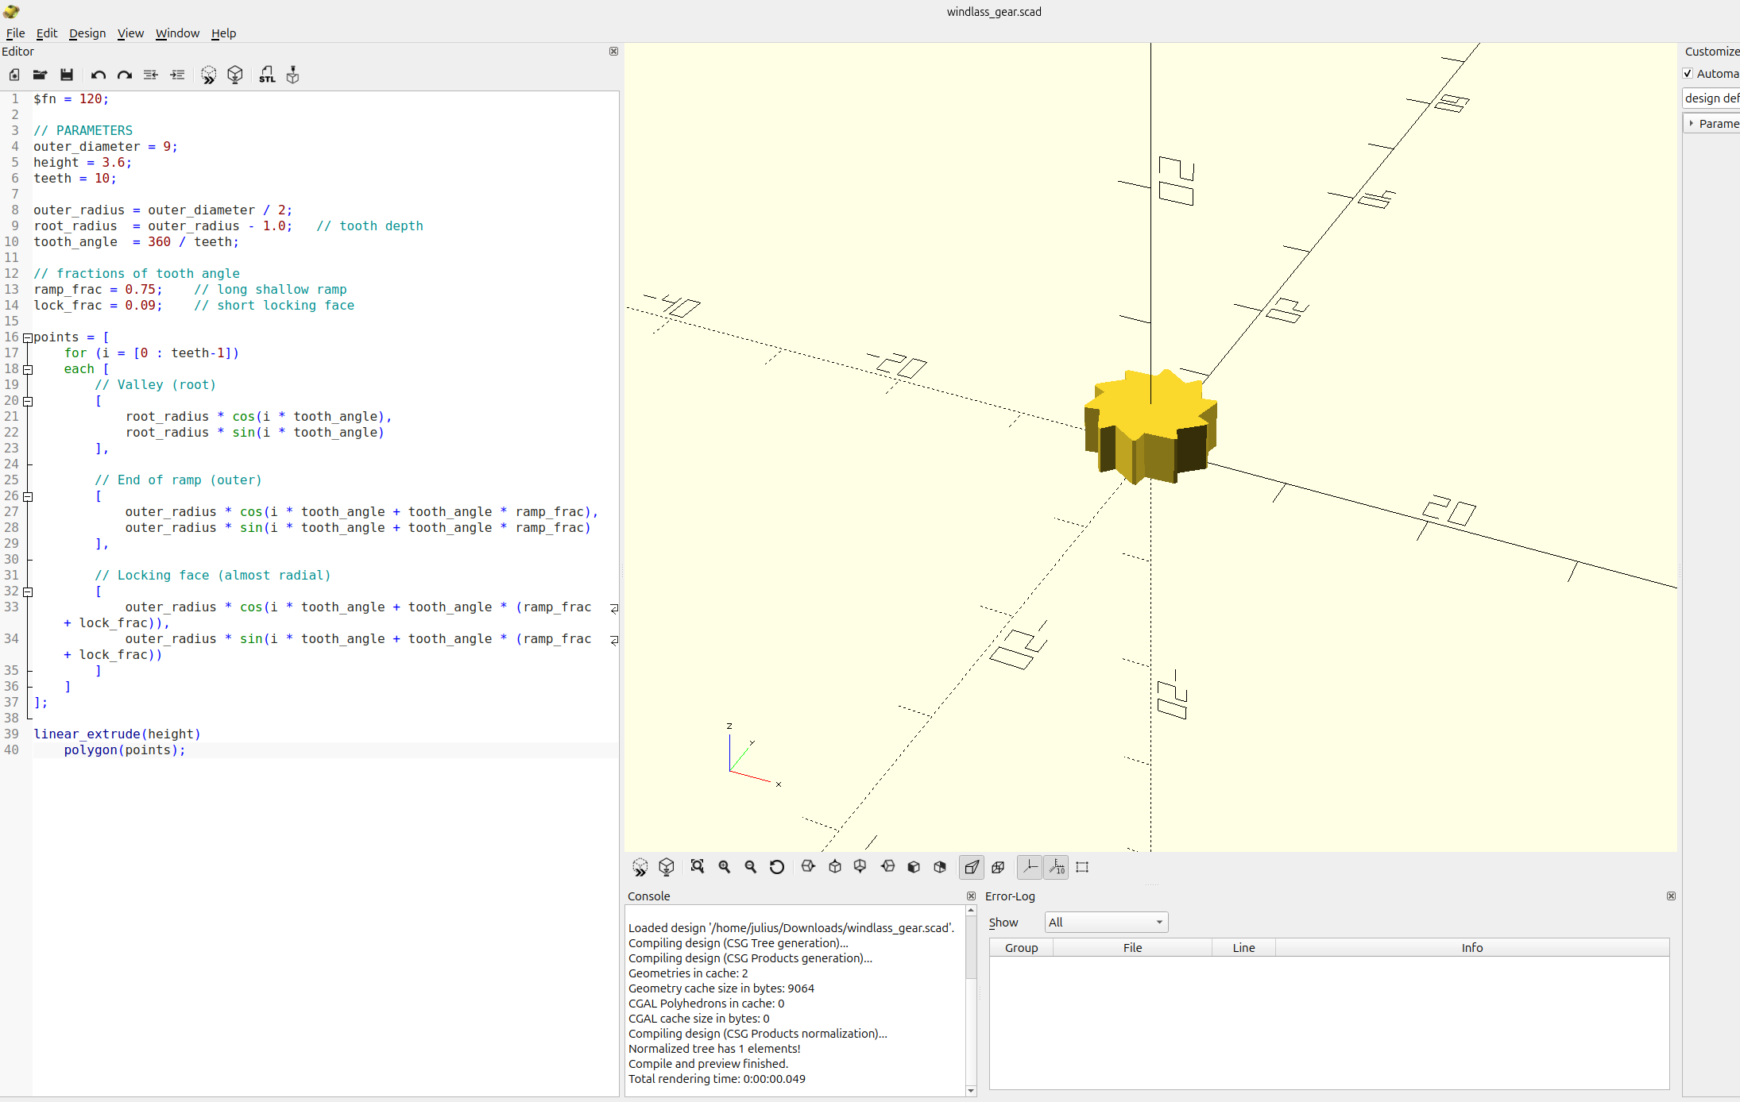Click the Zoom In viewport icon
The image size is (1740, 1102).
725,867
